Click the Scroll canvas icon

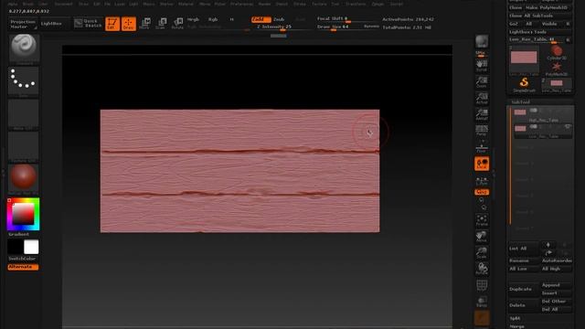click(482, 66)
